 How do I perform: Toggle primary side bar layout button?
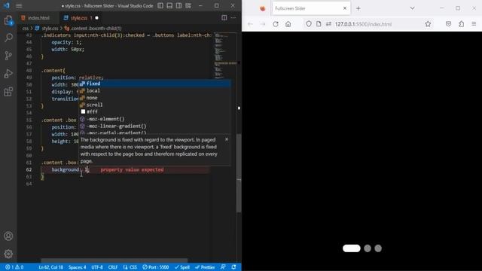[160, 5]
